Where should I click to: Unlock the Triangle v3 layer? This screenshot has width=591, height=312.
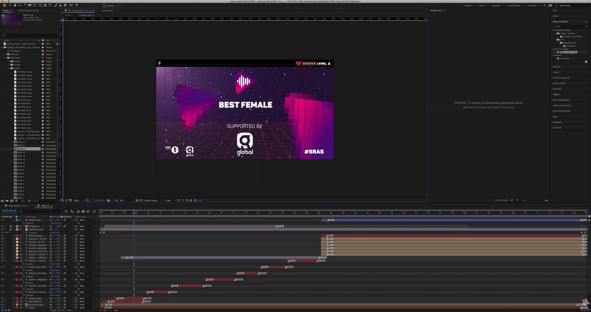point(10,226)
